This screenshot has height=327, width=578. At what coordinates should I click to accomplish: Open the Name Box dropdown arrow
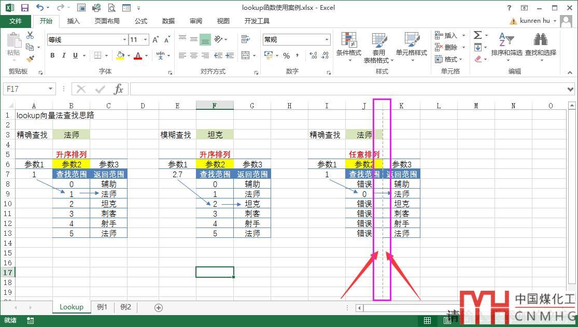click(50, 89)
